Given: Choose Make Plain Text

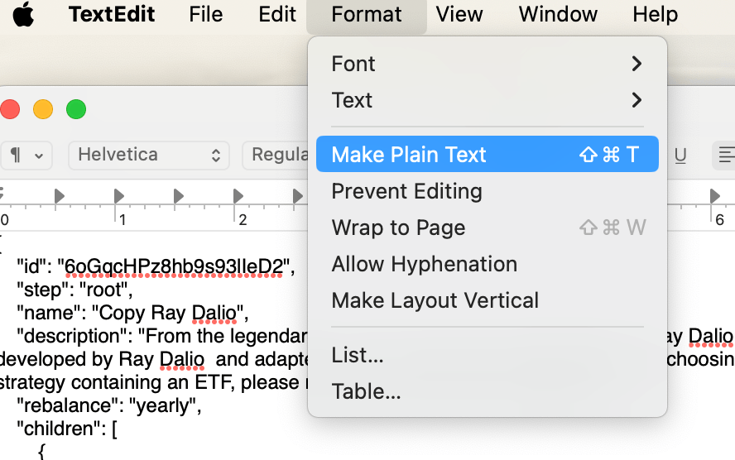Looking at the screenshot, I should click(487, 154).
